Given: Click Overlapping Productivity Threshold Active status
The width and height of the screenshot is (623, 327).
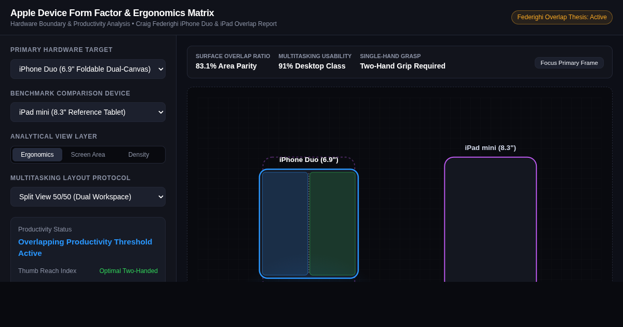Looking at the screenshot, I should pyautogui.click(x=88, y=248).
